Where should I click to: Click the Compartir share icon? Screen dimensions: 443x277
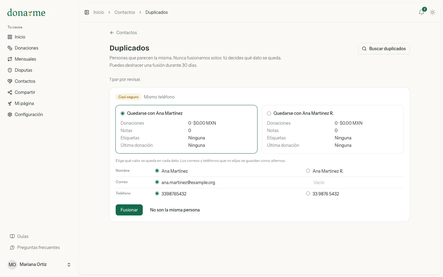coord(10,92)
